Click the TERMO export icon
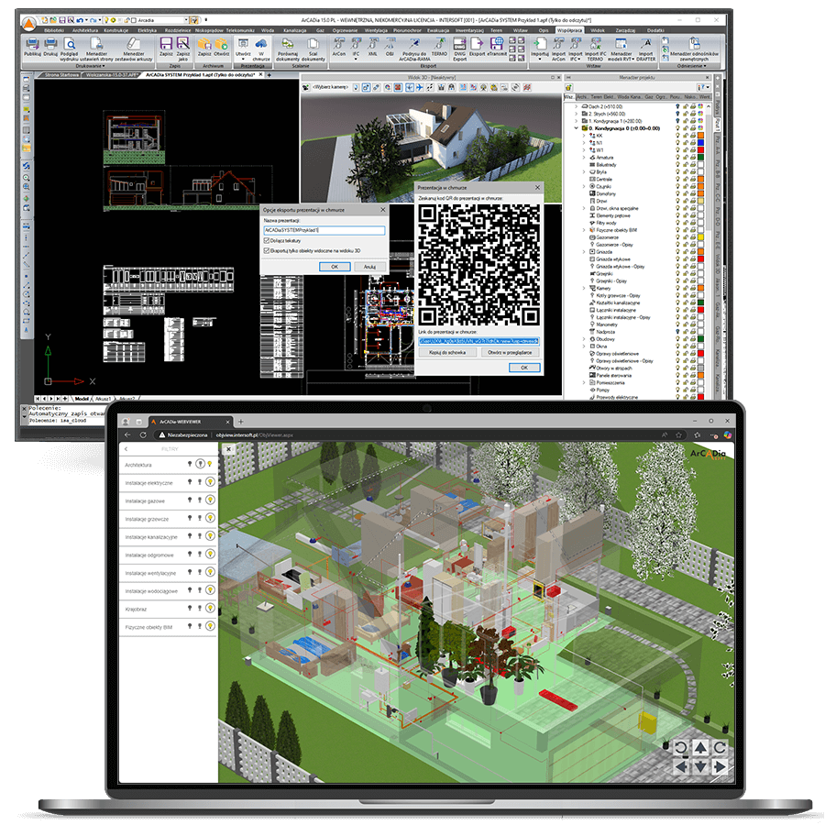Screen dimensions: 825x825 pyautogui.click(x=439, y=44)
